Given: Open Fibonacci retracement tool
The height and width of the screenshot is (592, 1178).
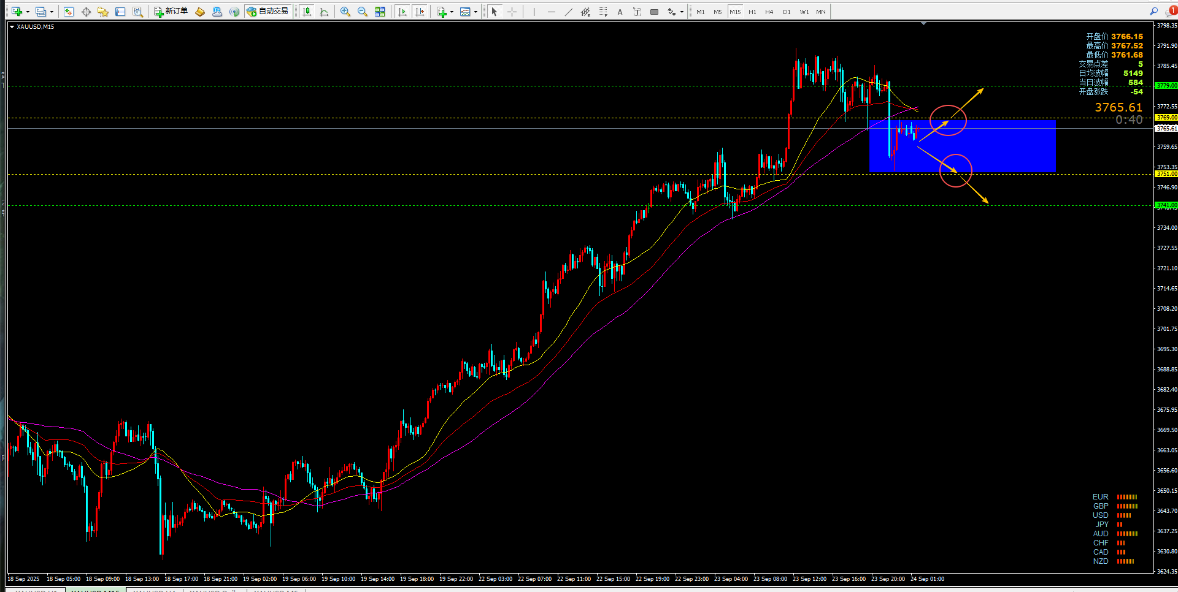Looking at the screenshot, I should (x=602, y=12).
